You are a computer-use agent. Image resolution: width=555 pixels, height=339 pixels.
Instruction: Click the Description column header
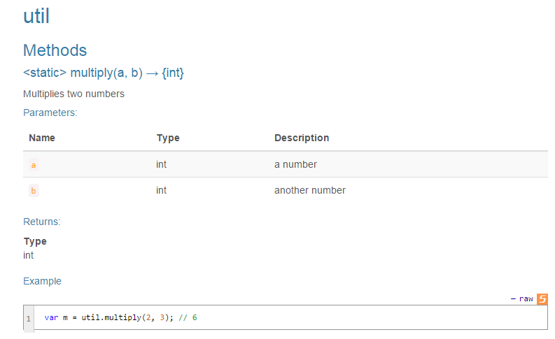tap(302, 138)
